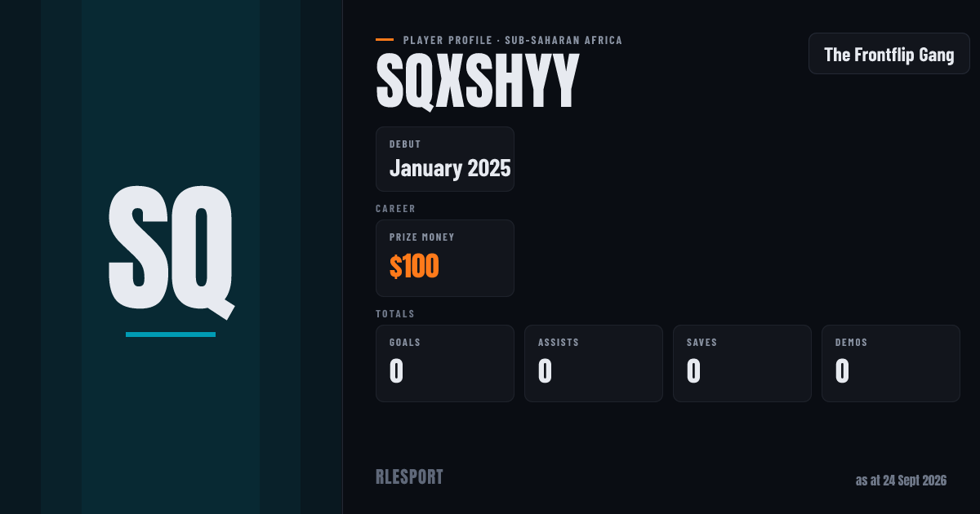Click the January 2025 debut date text
The image size is (980, 514).
coord(450,169)
